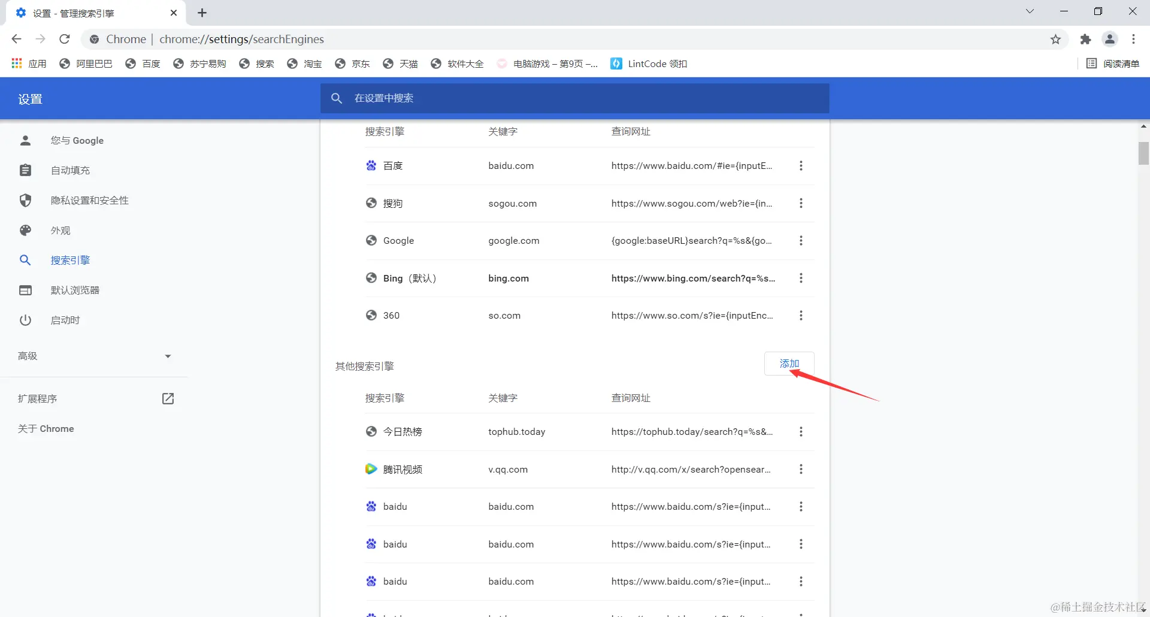Image resolution: width=1150 pixels, height=617 pixels.
Task: Click the browser back arrow
Action: click(16, 39)
